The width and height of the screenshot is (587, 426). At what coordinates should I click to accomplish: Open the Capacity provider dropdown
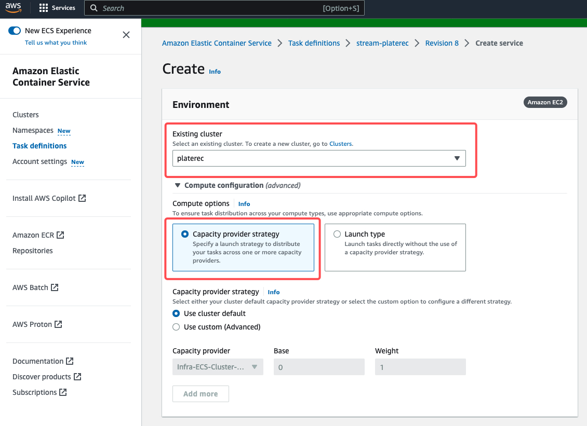pos(218,367)
